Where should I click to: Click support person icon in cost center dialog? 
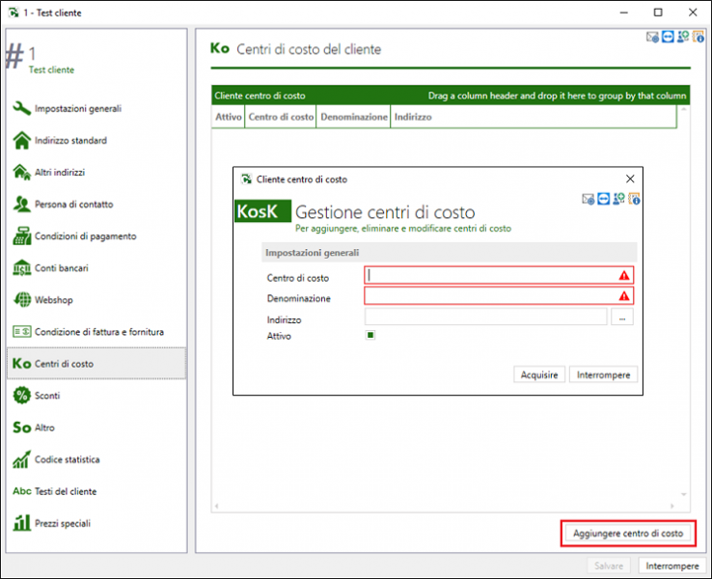618,199
